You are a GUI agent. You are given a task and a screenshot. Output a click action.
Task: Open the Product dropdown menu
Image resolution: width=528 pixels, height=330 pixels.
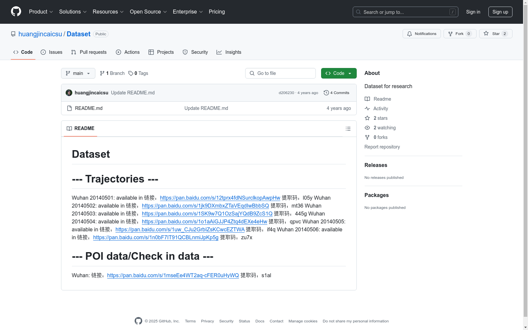point(41,12)
